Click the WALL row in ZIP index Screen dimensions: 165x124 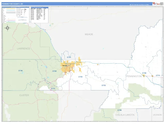pyautogui.click(x=38, y=19)
